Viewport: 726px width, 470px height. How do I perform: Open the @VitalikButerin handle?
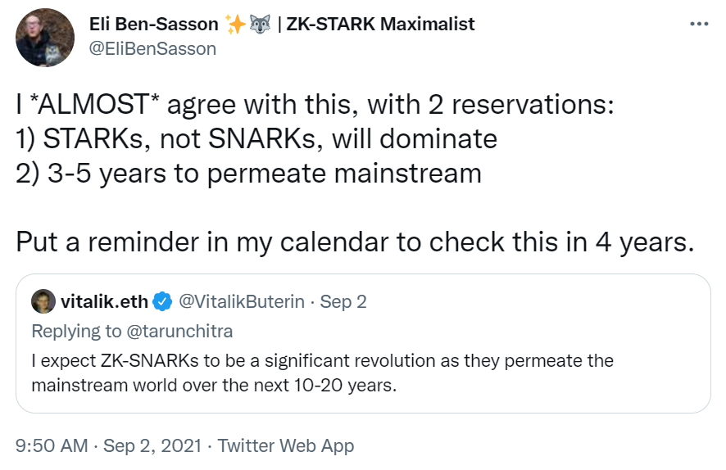(242, 302)
